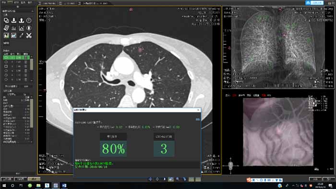Viewport: 336px width, 189px height.
Task: Select the magnifier zoom tool in bottom toolbar
Action: (178, 179)
